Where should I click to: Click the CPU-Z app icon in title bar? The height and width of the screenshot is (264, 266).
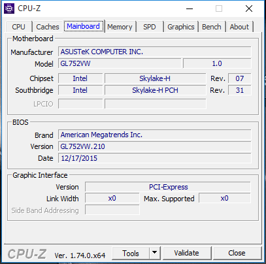tap(9, 8)
